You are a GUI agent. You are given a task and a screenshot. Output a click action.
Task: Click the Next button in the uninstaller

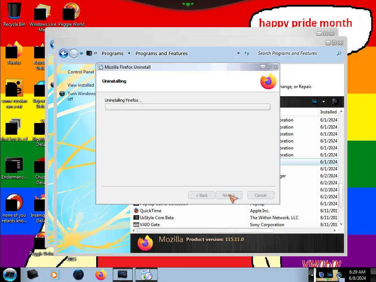229,195
